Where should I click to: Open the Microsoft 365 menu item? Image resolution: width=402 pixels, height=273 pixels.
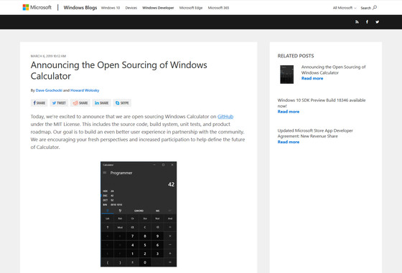tap(218, 8)
